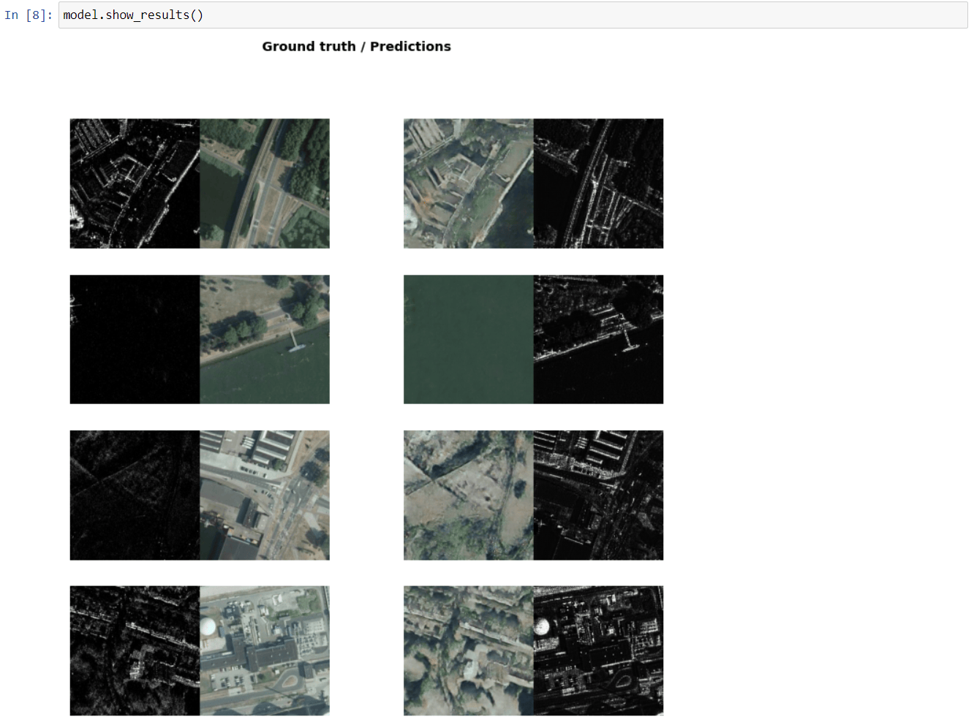Image resolution: width=974 pixels, height=725 pixels.
Task: Open aerial photo with white dome tank
Action: coord(265,650)
